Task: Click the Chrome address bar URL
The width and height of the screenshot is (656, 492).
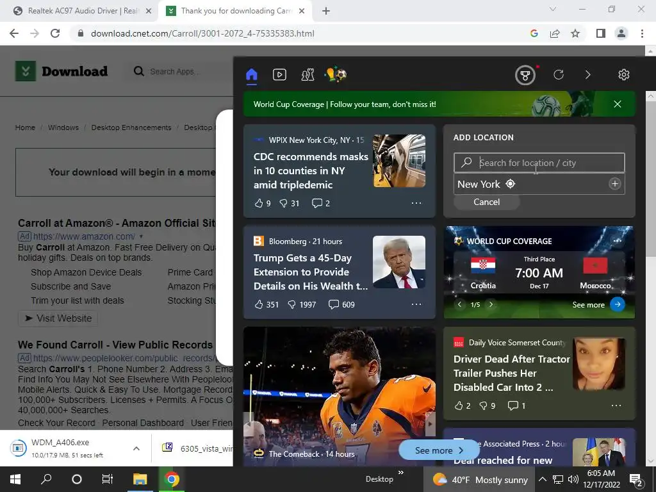Action: click(202, 33)
